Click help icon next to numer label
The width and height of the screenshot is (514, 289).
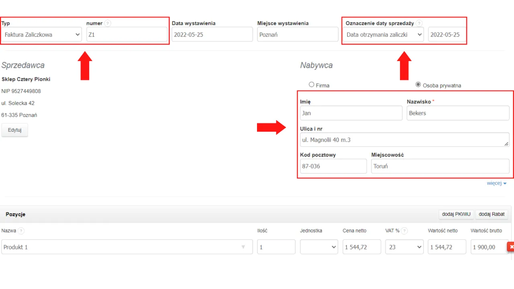coord(107,23)
